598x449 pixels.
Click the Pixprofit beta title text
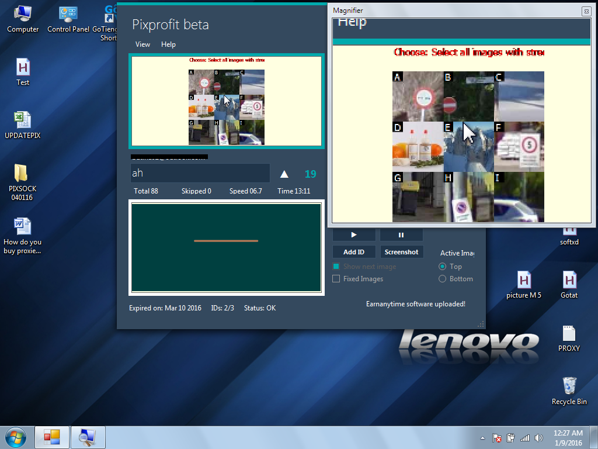click(x=171, y=25)
